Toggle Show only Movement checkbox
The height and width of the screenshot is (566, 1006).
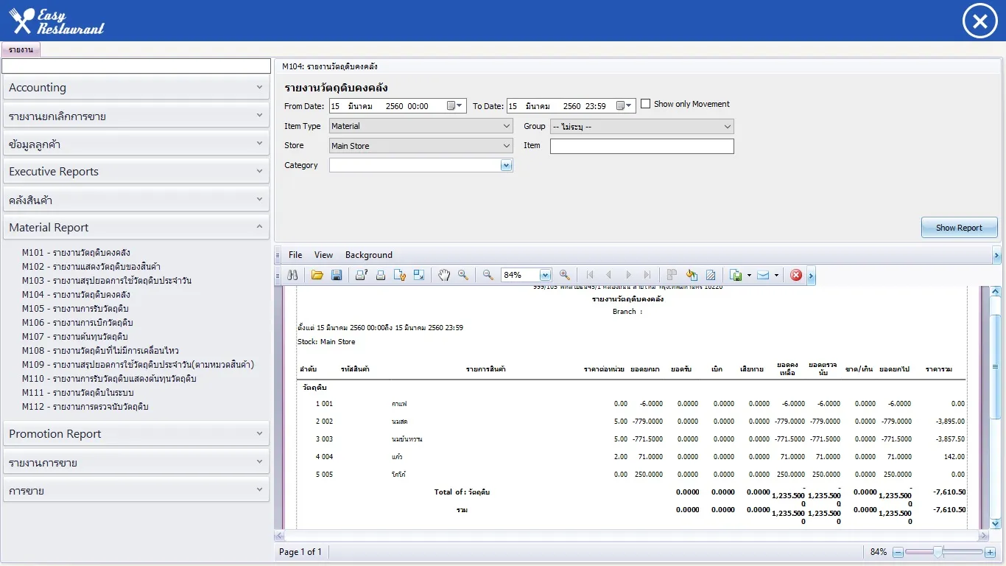click(x=646, y=104)
